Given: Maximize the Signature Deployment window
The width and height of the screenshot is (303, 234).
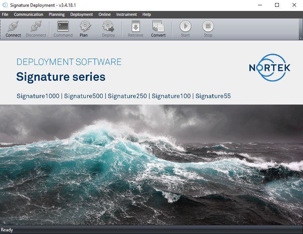Looking at the screenshot, I should (277, 5).
